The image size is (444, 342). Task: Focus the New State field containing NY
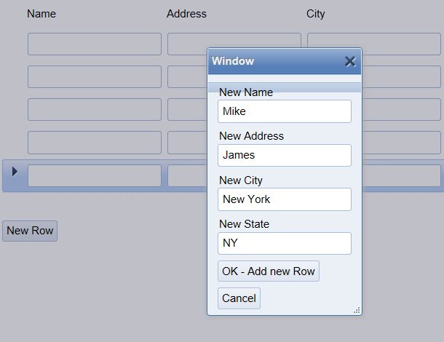285,244
